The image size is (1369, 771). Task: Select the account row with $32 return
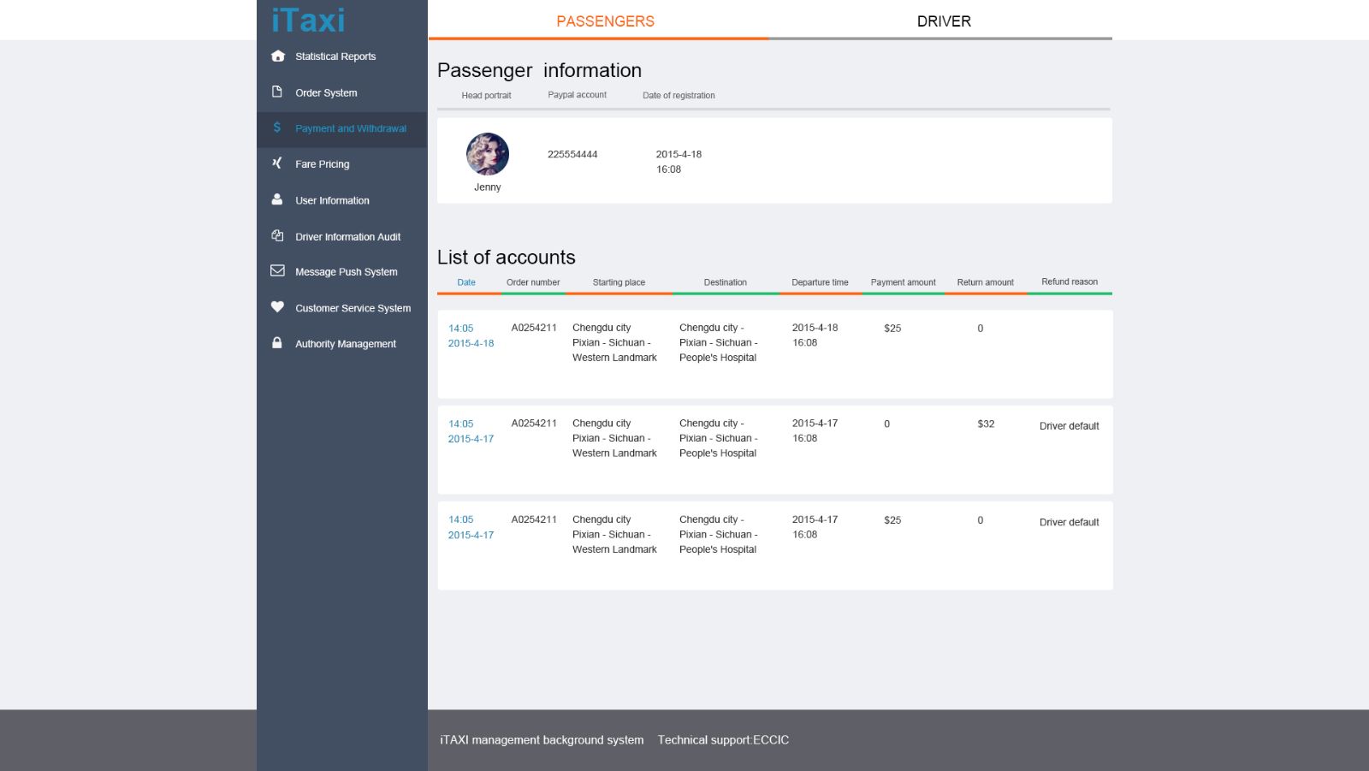point(774,449)
